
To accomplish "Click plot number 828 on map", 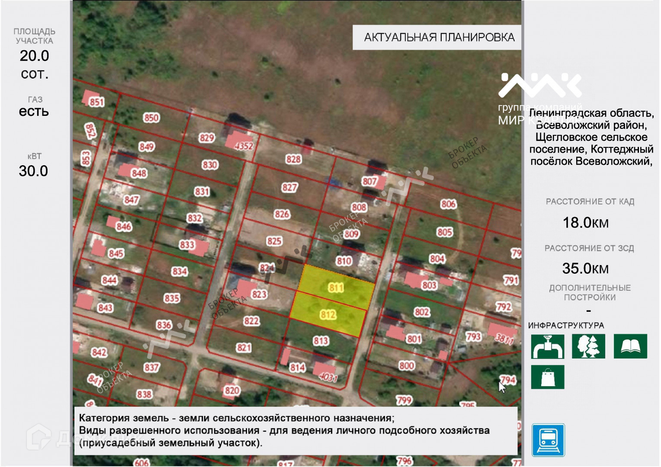I will (293, 159).
